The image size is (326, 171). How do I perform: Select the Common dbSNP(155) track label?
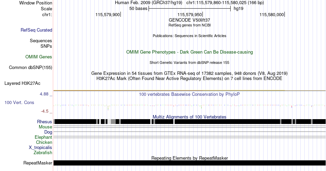31,67
